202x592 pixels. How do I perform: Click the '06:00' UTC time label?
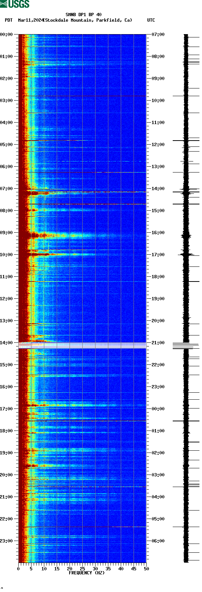coord(158,541)
